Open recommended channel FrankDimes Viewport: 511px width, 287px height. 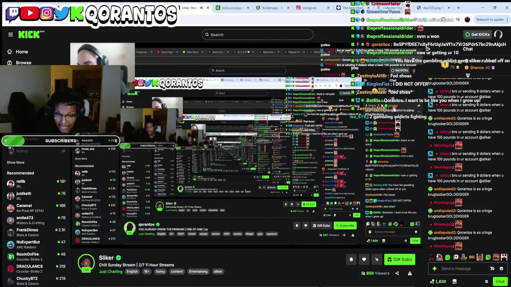pyautogui.click(x=36, y=232)
